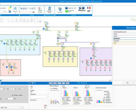The image size is (136, 110).
Task: Click the sticky note icon in ribbon
Action: pos(10,8)
